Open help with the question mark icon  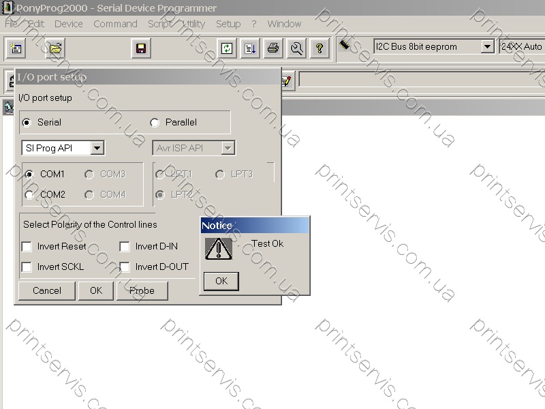[320, 48]
